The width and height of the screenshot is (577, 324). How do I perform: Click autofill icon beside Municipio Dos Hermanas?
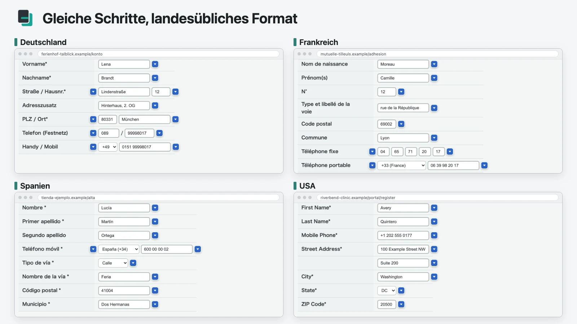click(x=155, y=304)
